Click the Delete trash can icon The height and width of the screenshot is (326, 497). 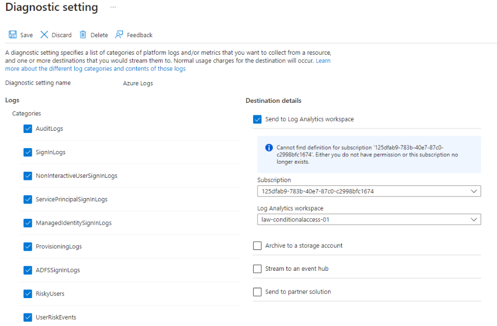point(83,34)
